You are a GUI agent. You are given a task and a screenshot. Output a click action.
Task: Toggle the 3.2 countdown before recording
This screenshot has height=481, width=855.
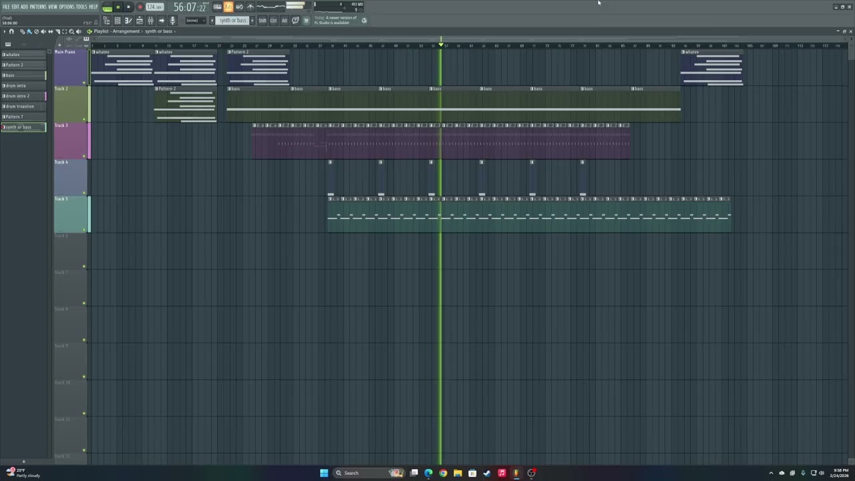[228, 7]
